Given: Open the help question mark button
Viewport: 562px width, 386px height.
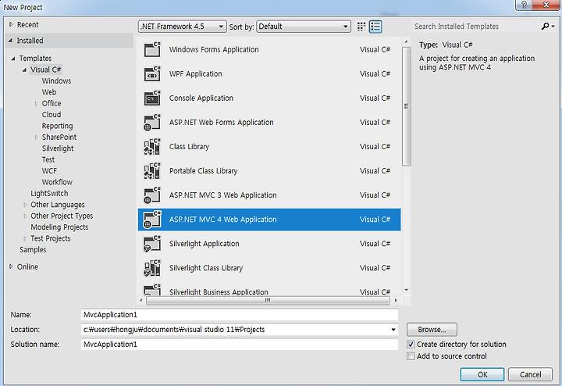Looking at the screenshot, I should click(x=524, y=5).
